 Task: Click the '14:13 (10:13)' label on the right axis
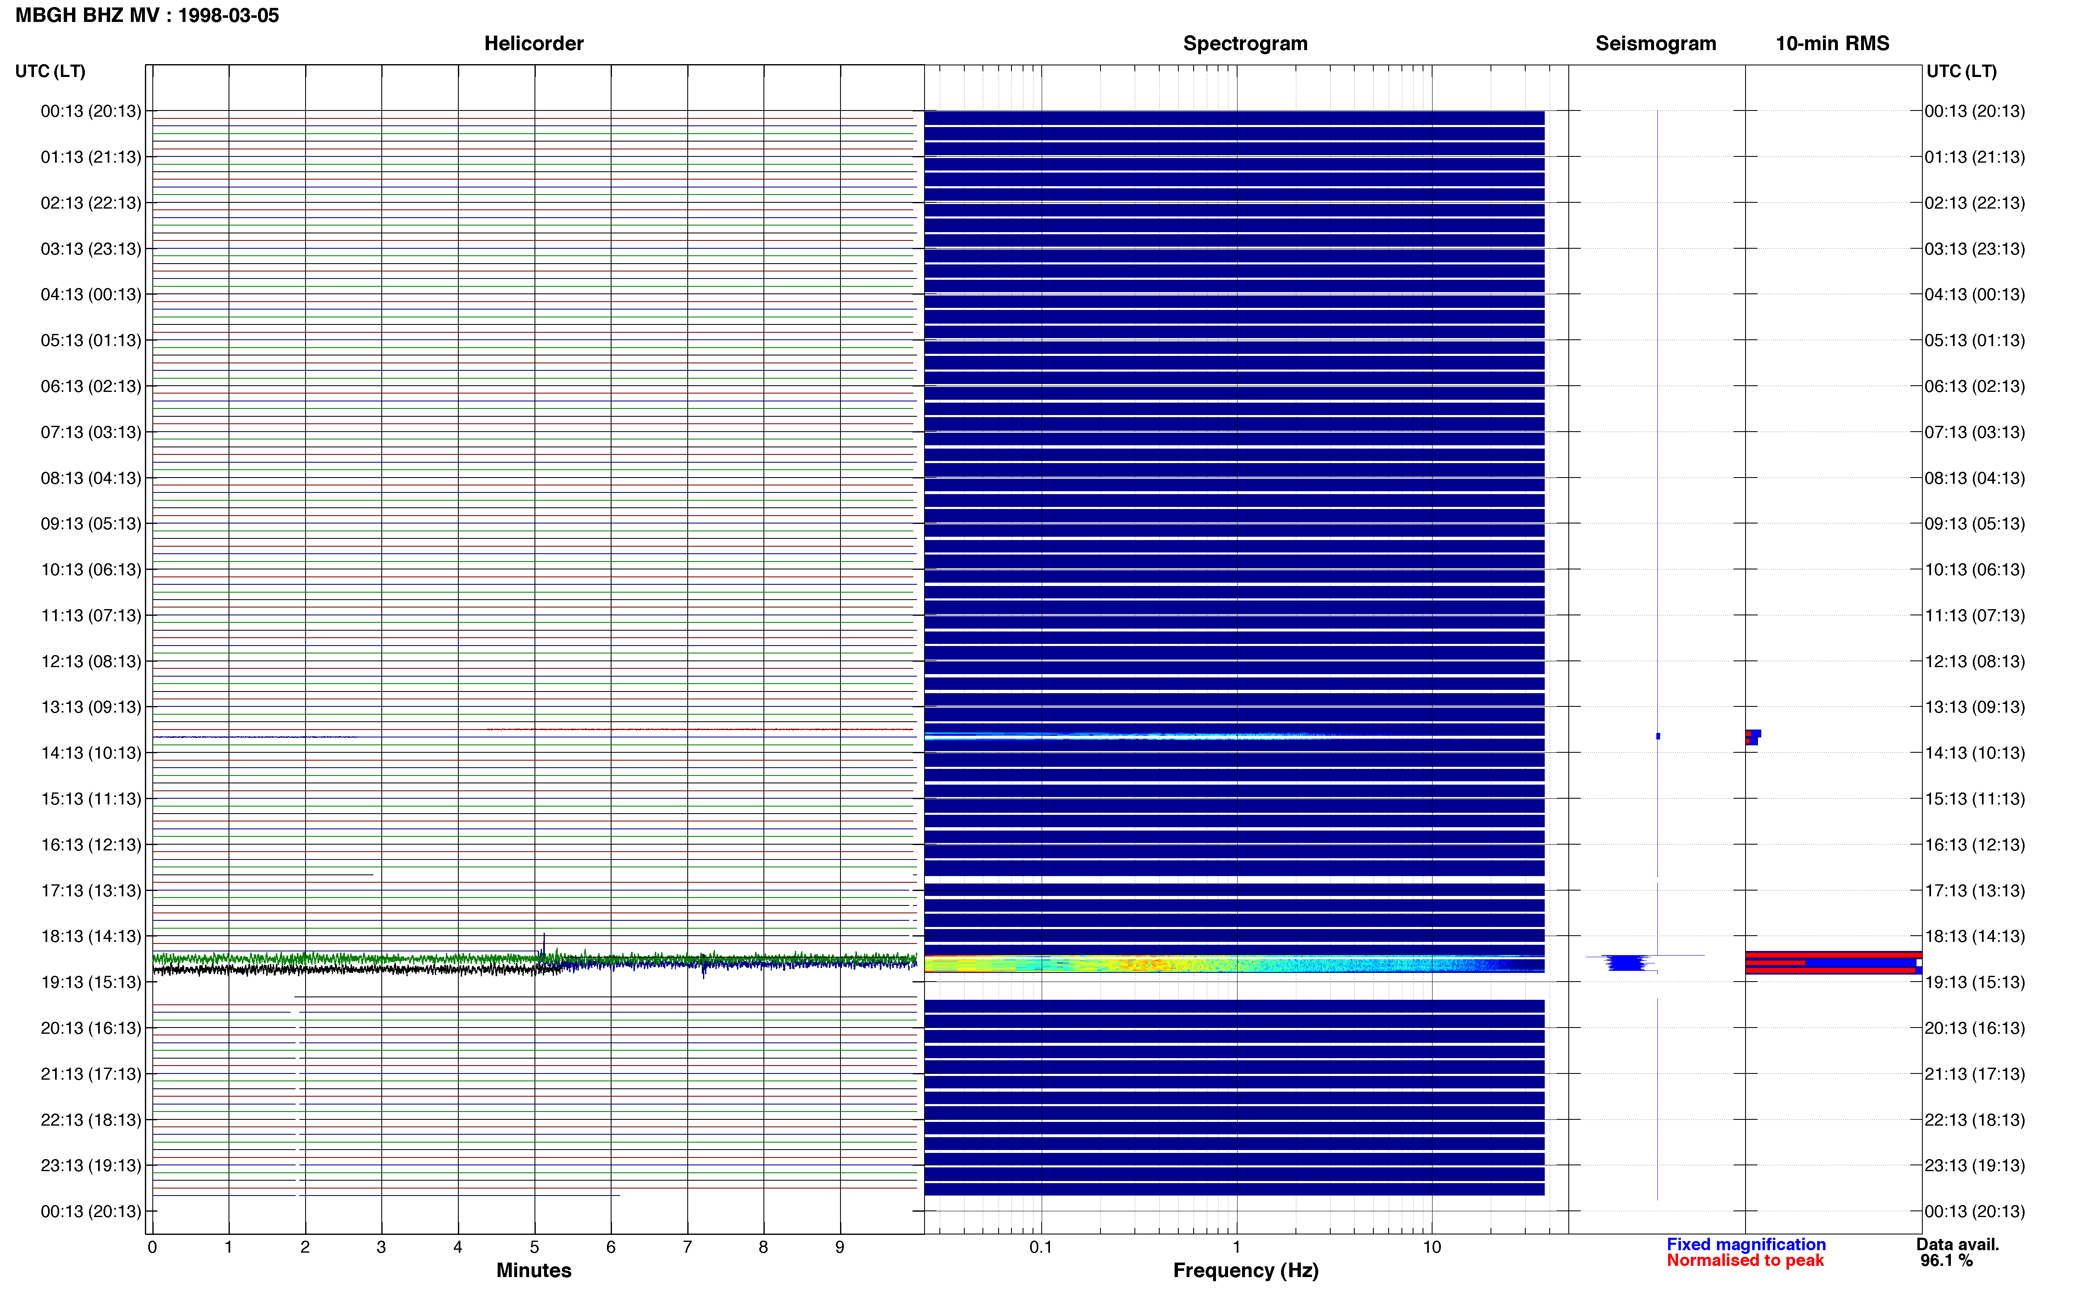click(x=1975, y=753)
